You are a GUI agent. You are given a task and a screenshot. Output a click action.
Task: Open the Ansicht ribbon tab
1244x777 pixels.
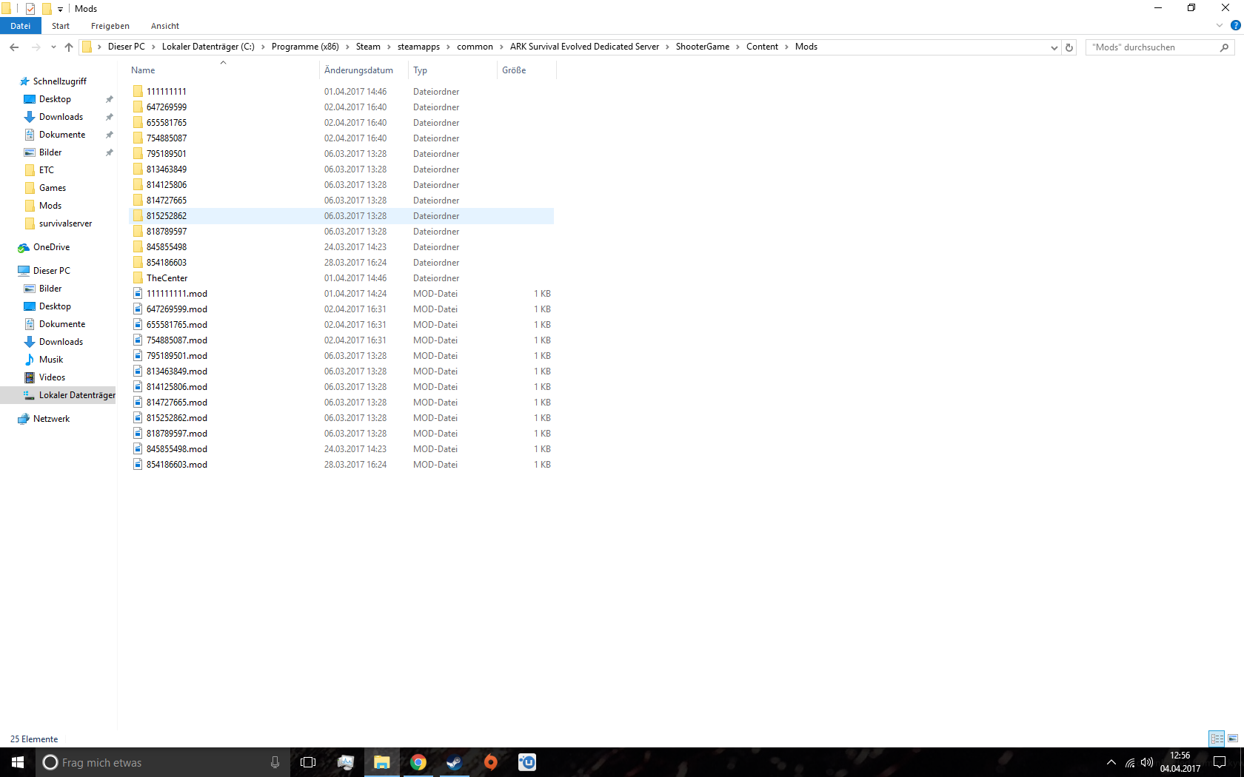(x=165, y=26)
